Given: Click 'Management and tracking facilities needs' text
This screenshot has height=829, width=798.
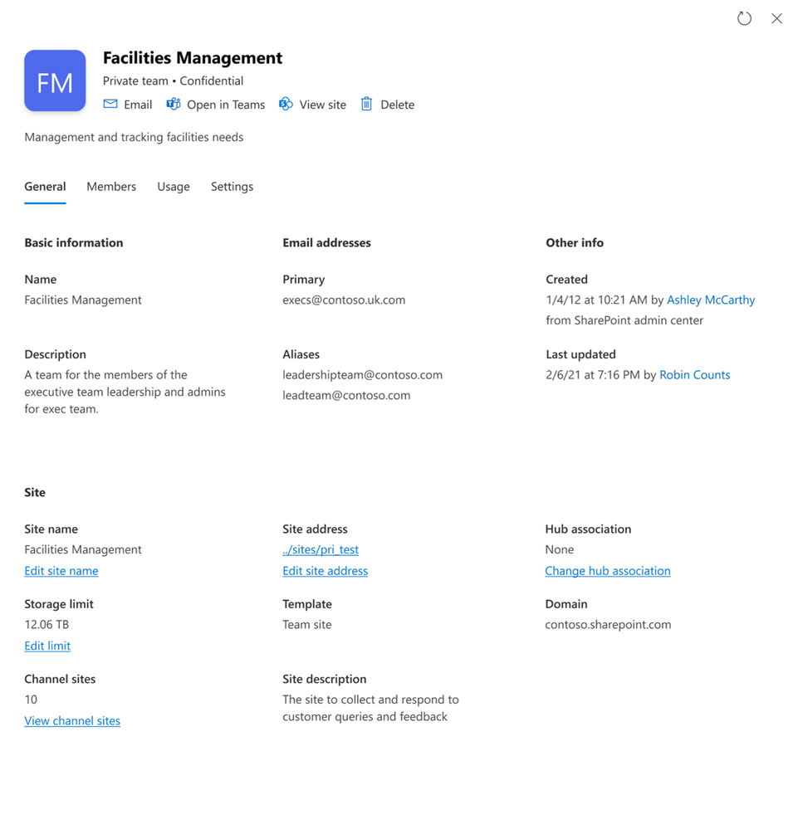Looking at the screenshot, I should [134, 137].
